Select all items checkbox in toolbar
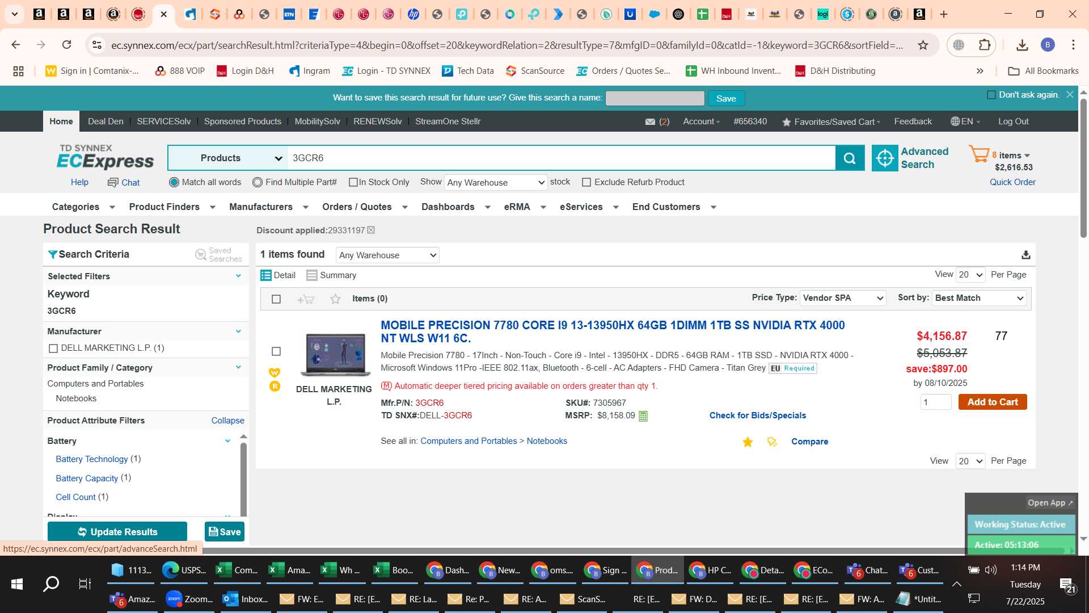The image size is (1089, 613). point(276,299)
